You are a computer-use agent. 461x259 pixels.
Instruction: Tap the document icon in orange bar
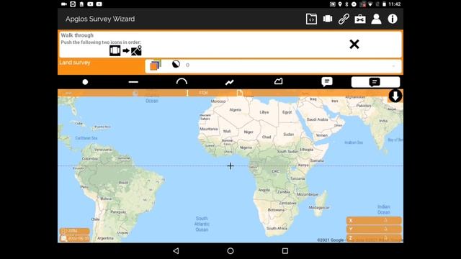click(240, 93)
